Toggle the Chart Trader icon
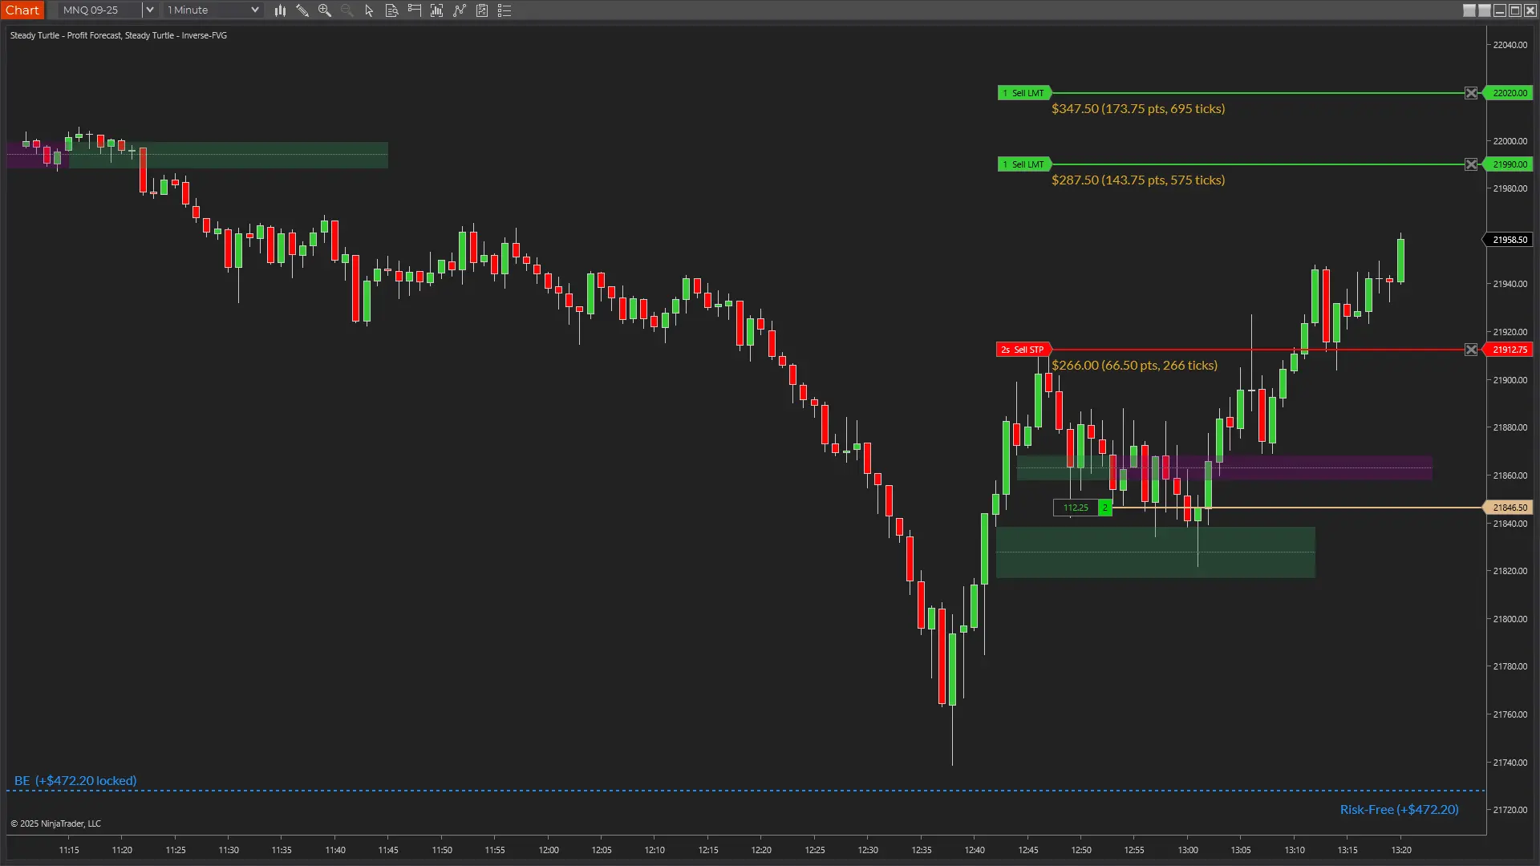 coord(415,10)
